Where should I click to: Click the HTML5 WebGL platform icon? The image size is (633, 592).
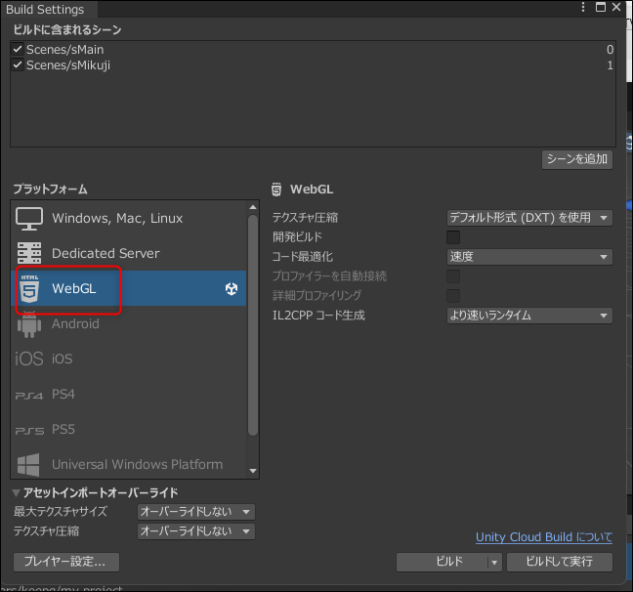point(29,289)
